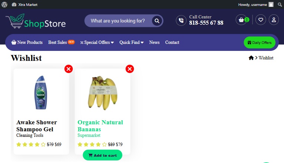The width and height of the screenshot is (284, 163).
Task: Click the green Daily Offers button
Action: tap(260, 42)
